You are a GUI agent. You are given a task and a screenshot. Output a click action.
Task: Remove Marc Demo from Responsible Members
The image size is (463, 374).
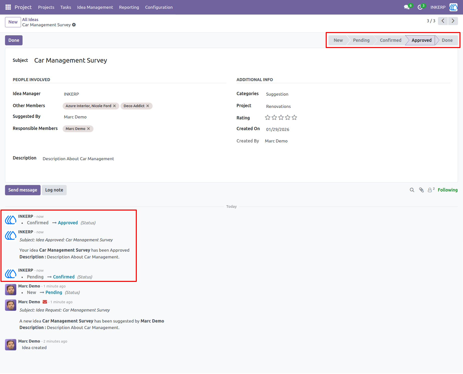88,129
